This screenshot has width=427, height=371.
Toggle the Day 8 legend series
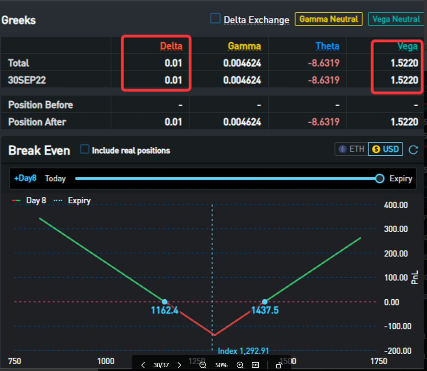click(30, 200)
